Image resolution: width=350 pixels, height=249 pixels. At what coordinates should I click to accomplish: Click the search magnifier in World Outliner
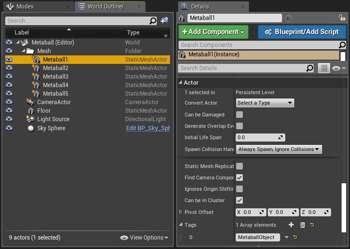click(x=153, y=21)
